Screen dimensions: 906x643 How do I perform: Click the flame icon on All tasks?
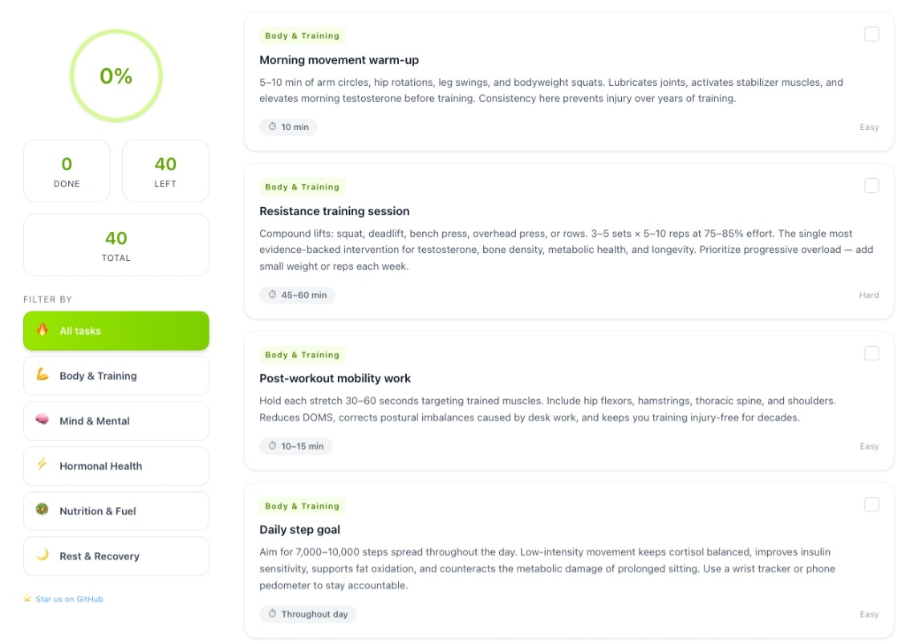pos(43,330)
